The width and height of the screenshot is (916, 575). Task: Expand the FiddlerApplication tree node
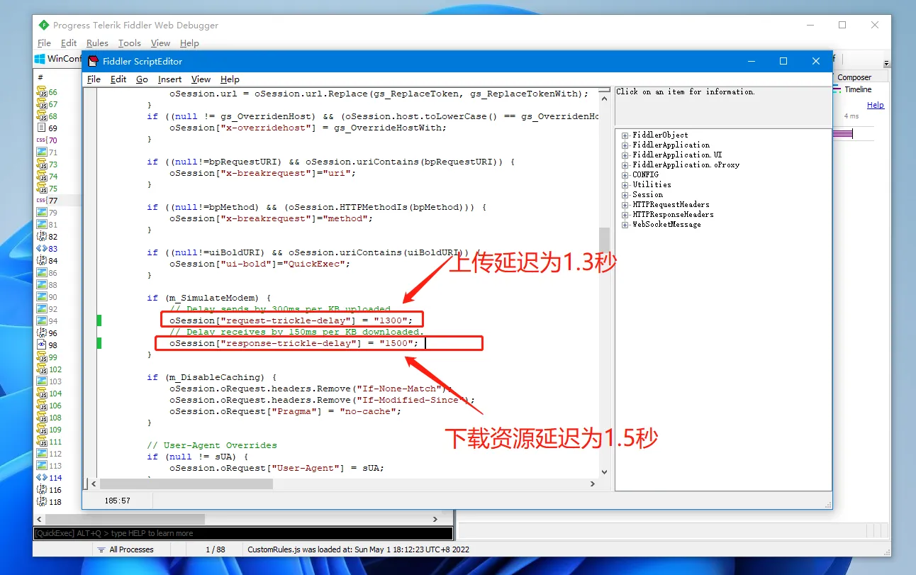625,145
